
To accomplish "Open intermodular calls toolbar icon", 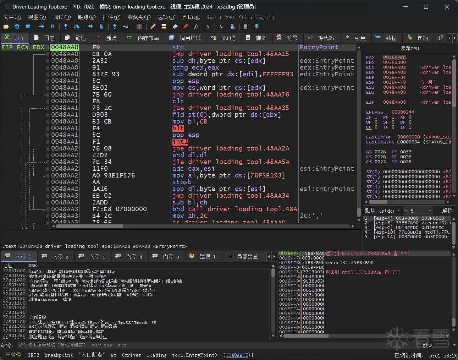I will (232, 27).
